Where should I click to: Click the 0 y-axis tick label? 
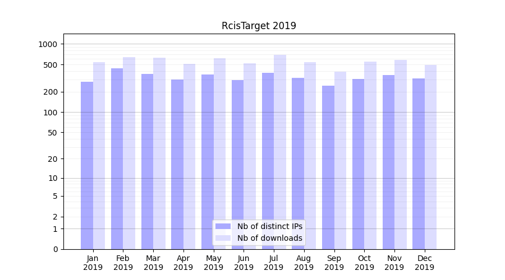56,249
